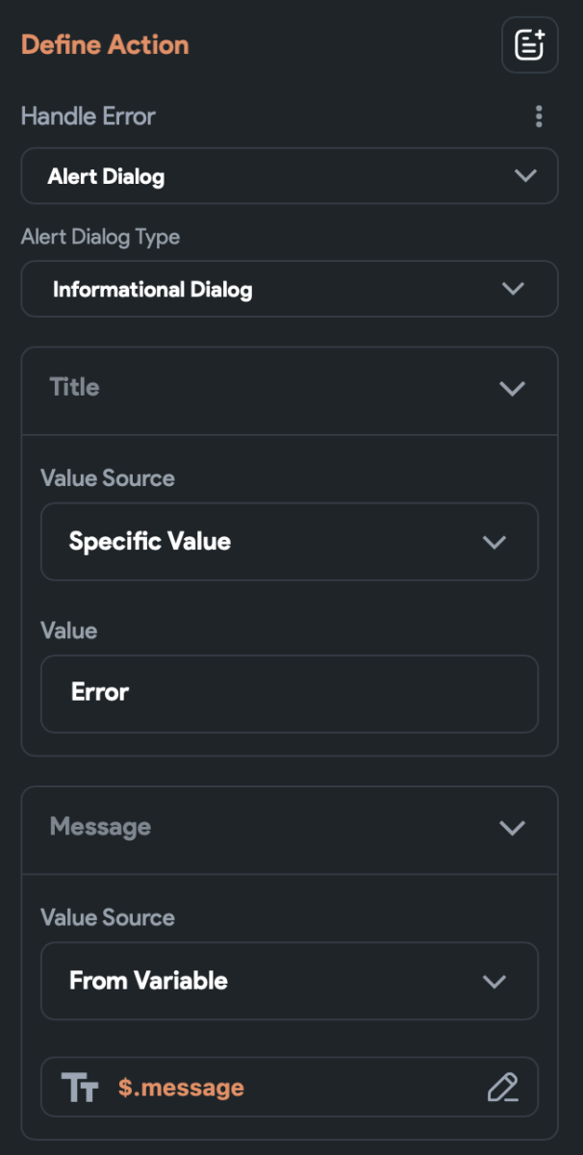Screen dimensions: 583x1155
Task: Click the Handle Error label
Action: pos(88,116)
